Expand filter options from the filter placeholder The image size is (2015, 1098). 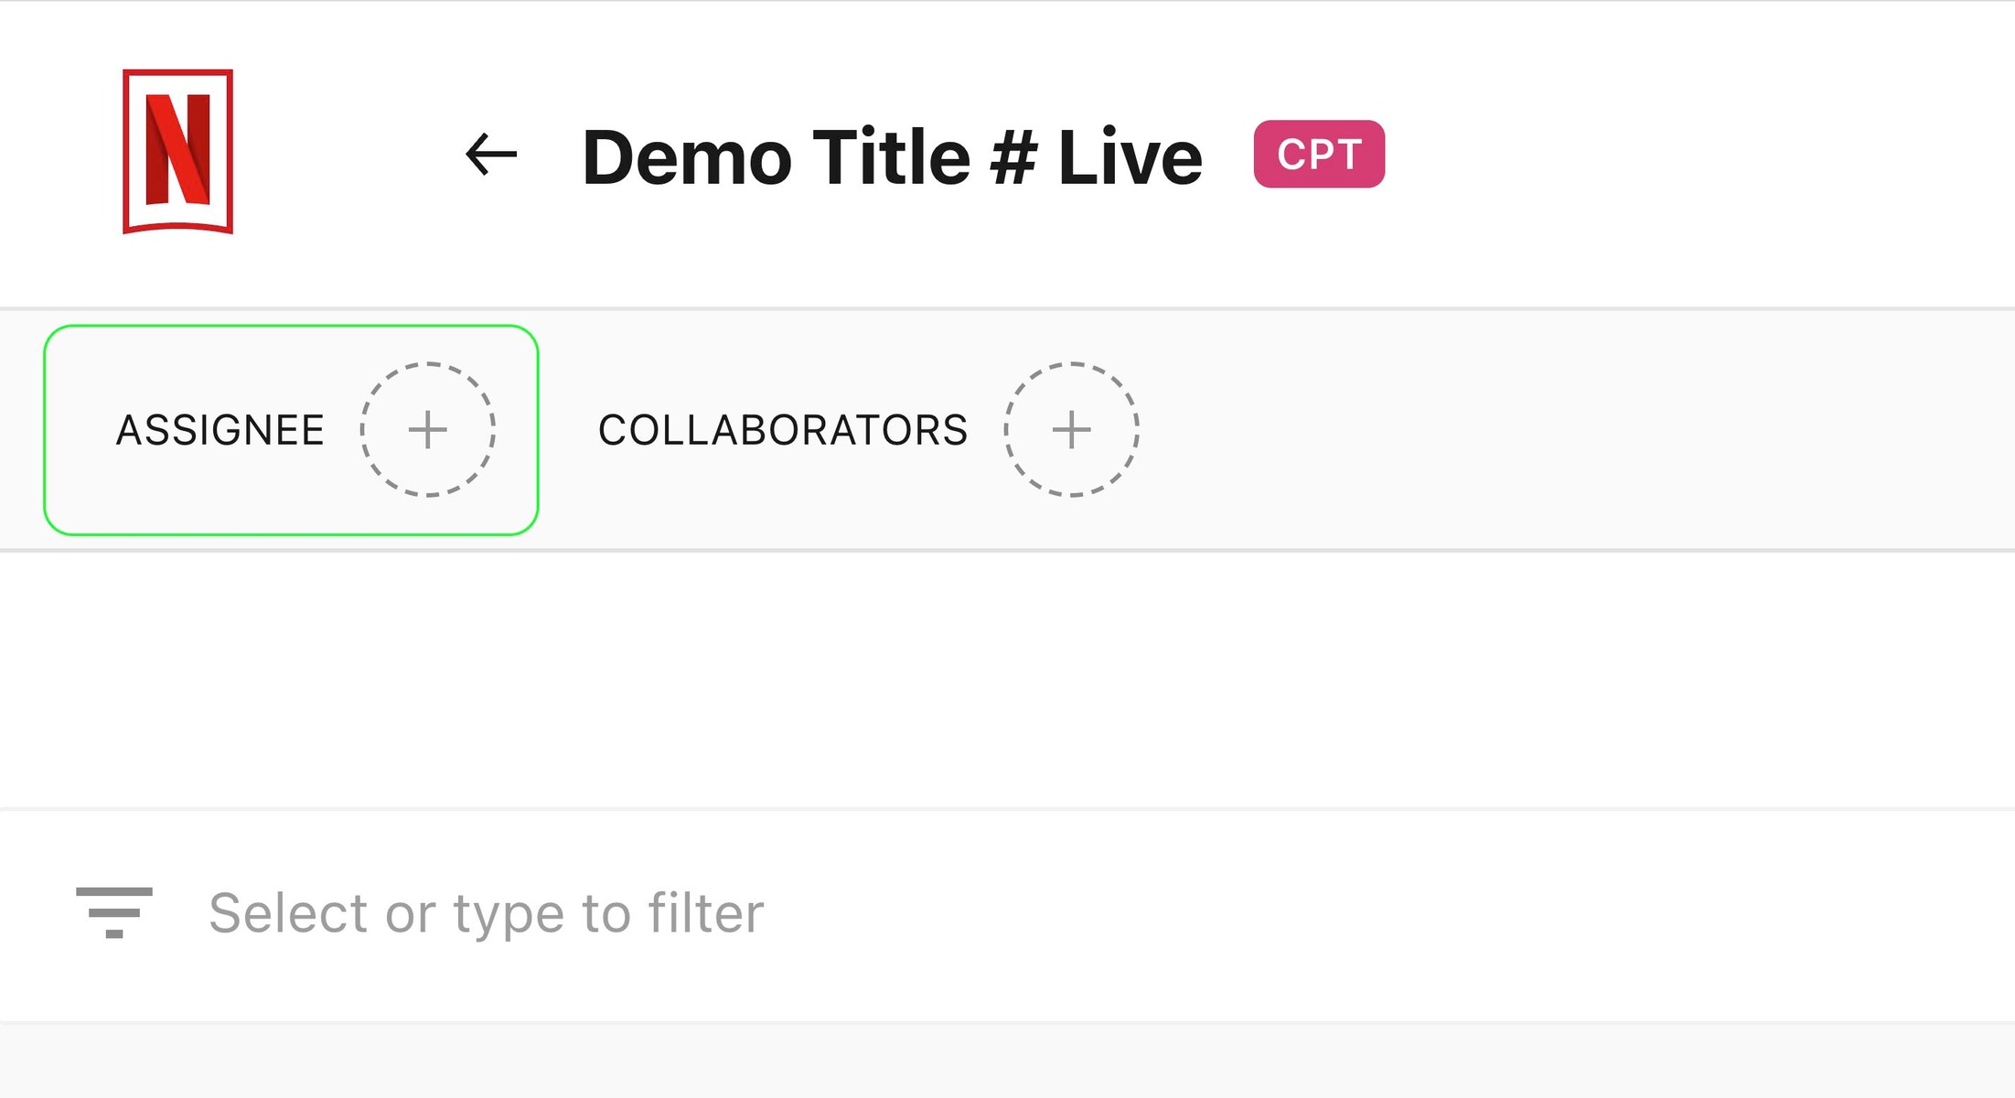point(487,913)
